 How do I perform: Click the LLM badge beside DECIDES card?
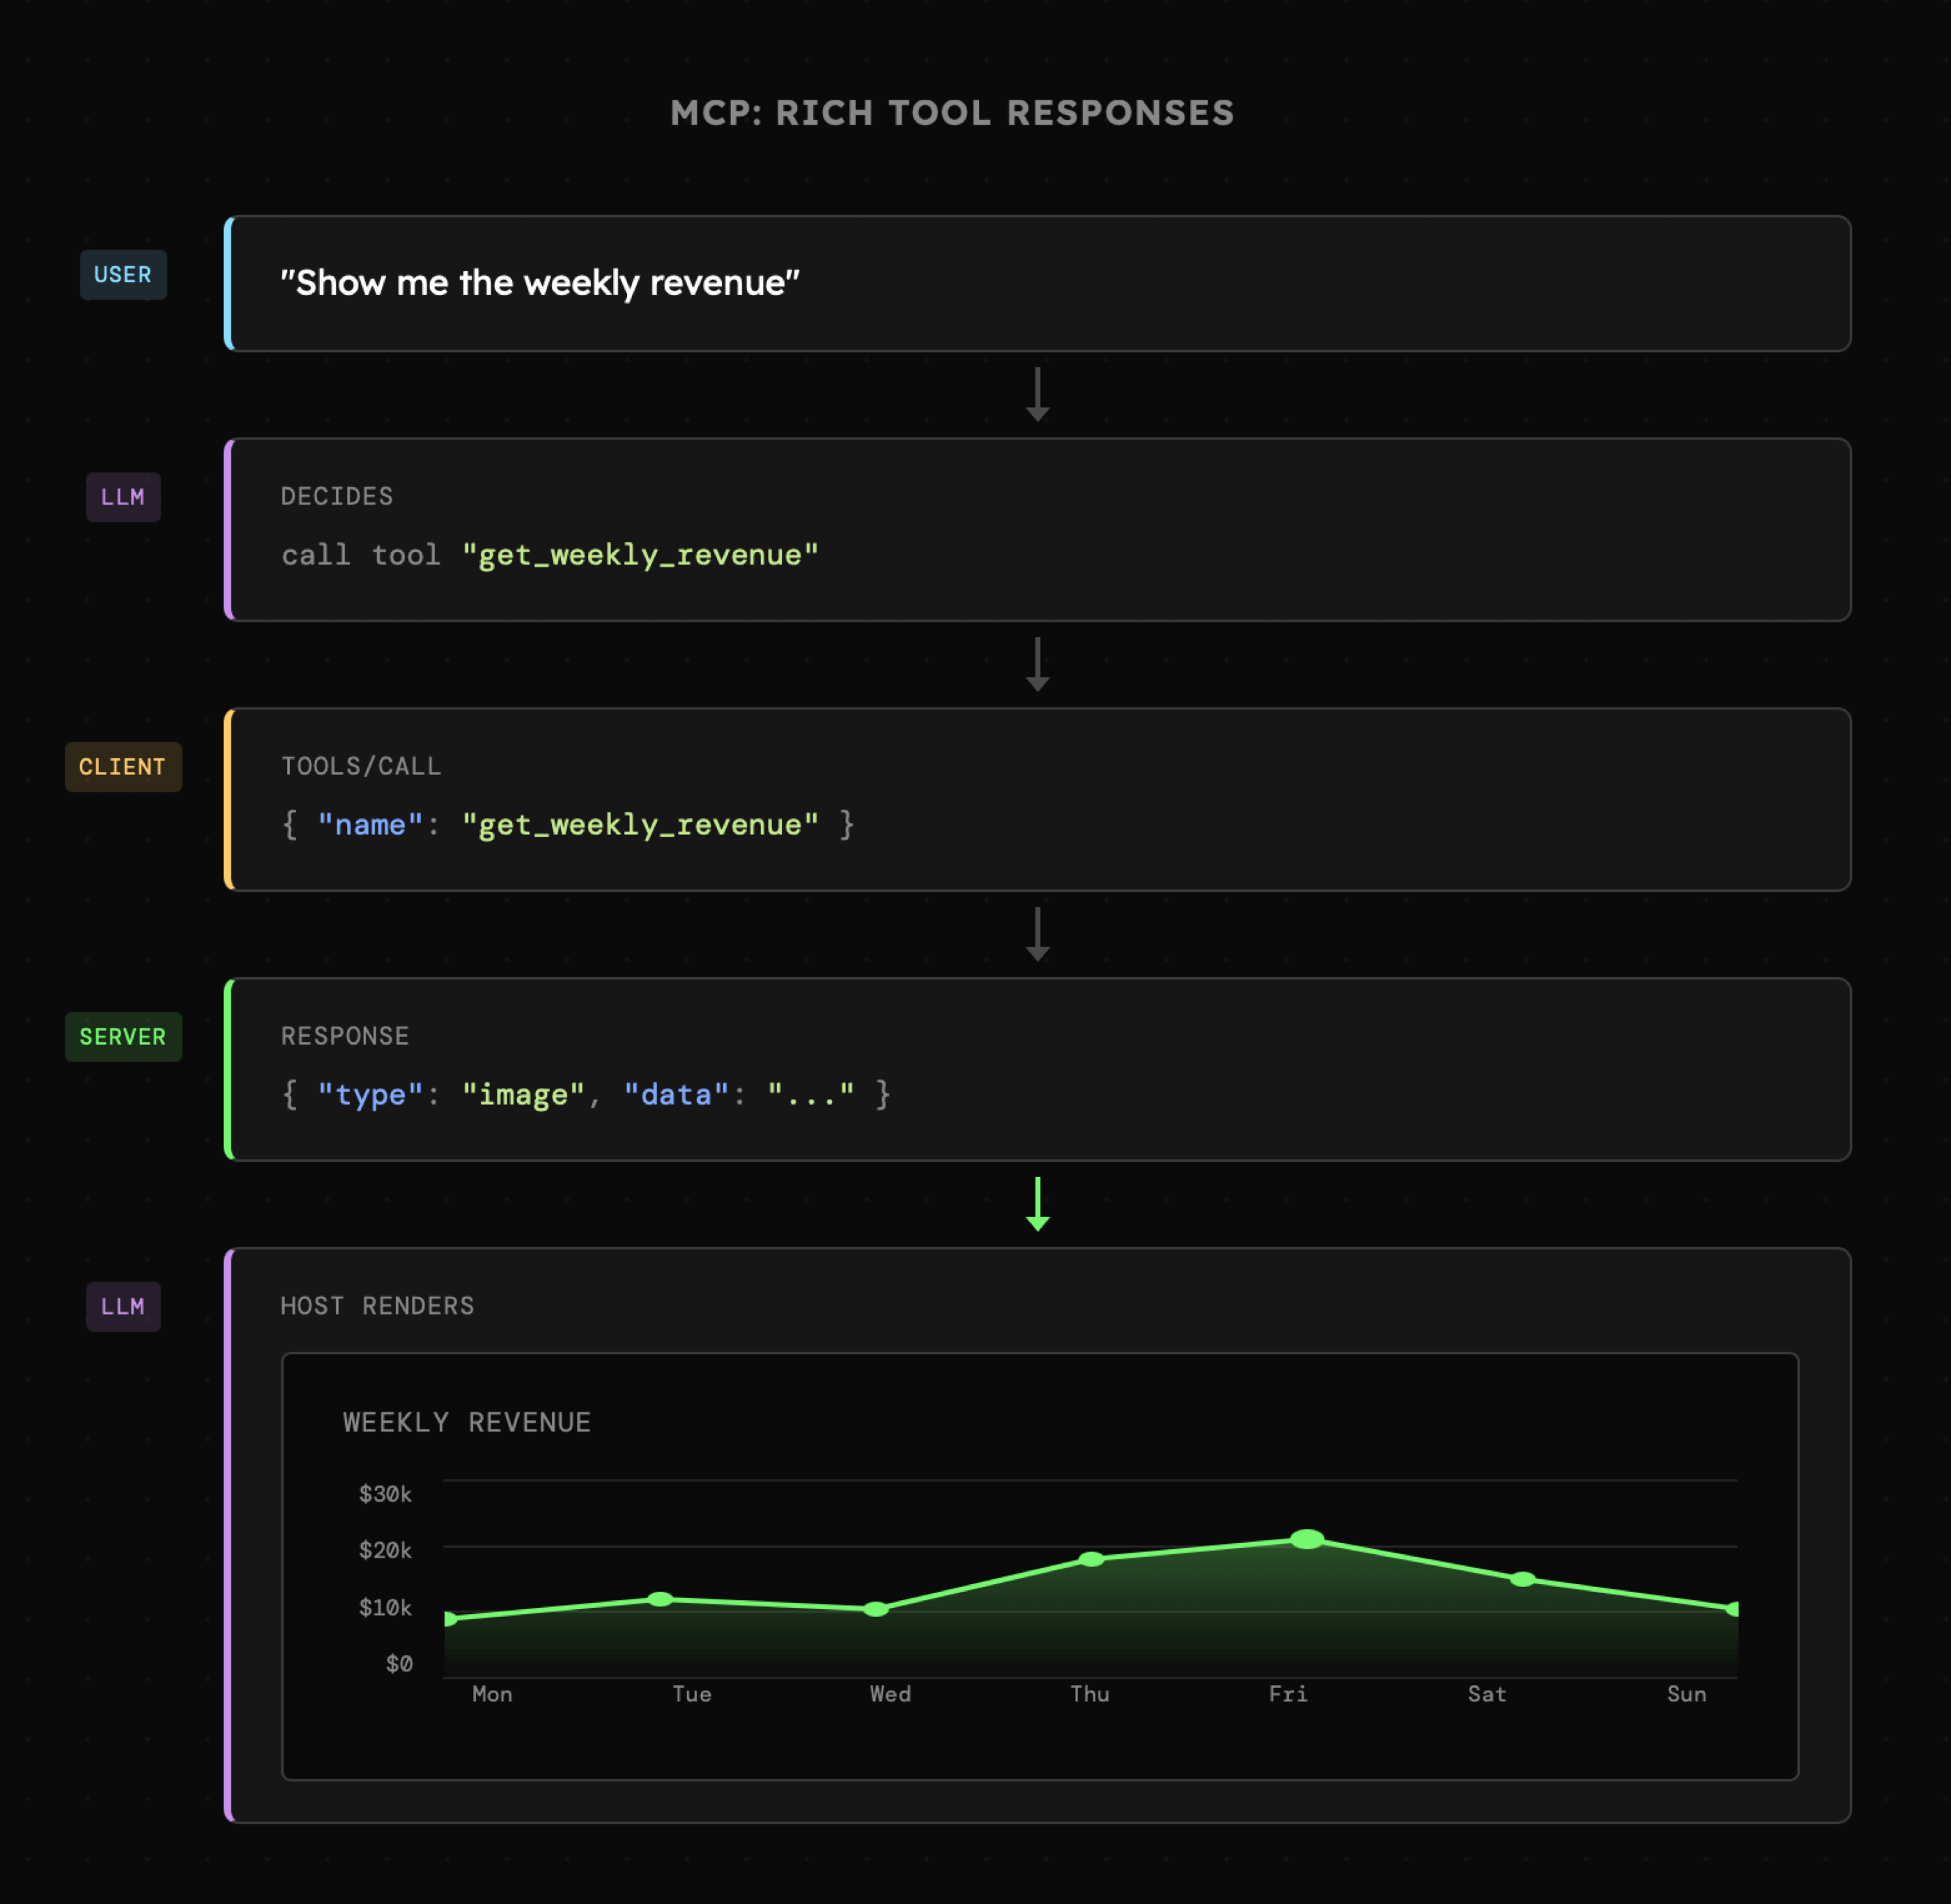pyautogui.click(x=123, y=497)
